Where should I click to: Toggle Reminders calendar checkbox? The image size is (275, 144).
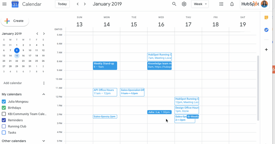coord(4,120)
